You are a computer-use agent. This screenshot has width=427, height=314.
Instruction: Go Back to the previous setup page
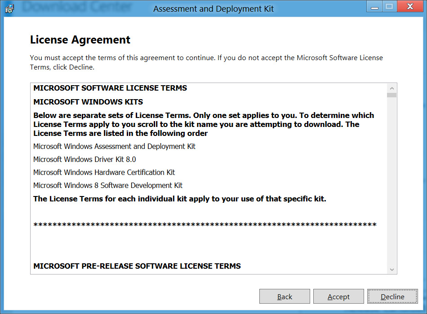[x=285, y=297]
